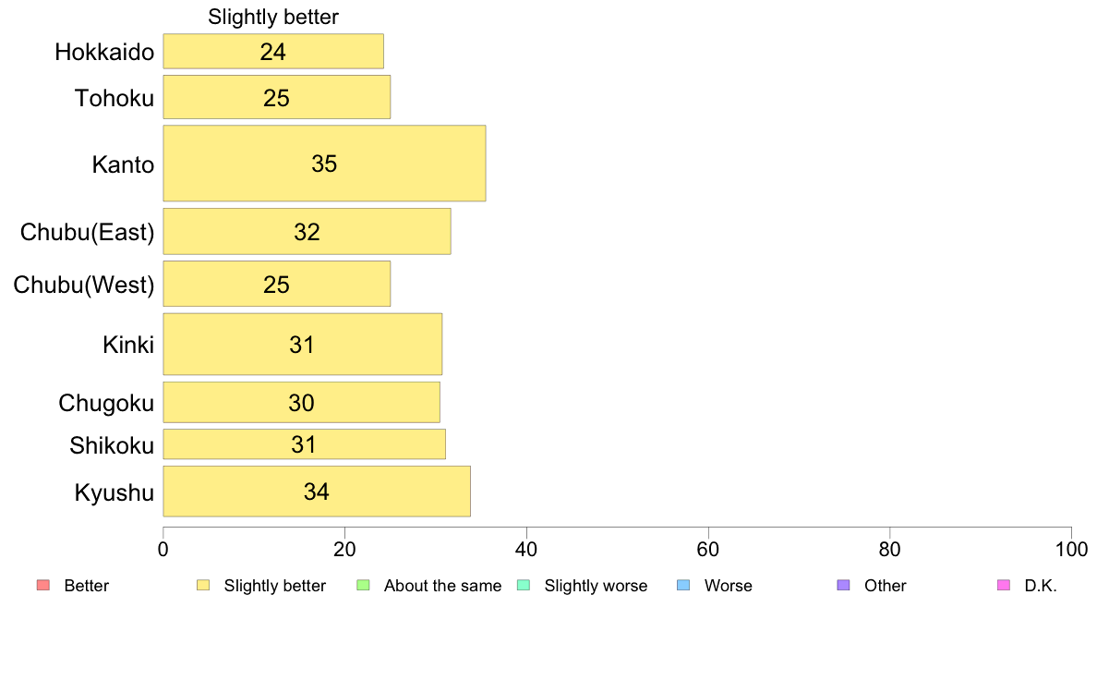1097x680 pixels.
Task: Click the Shikoku region label
Action: [111, 445]
